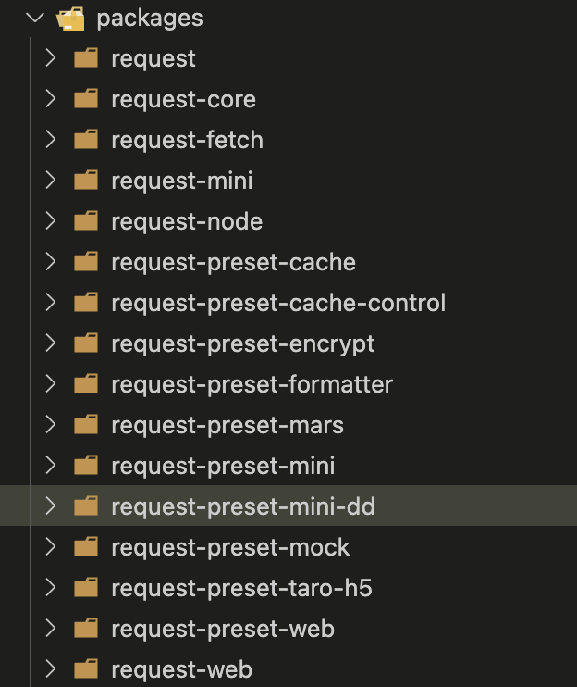Select the request-preset-mini folder name
This screenshot has height=687, width=577.
pyautogui.click(x=222, y=466)
